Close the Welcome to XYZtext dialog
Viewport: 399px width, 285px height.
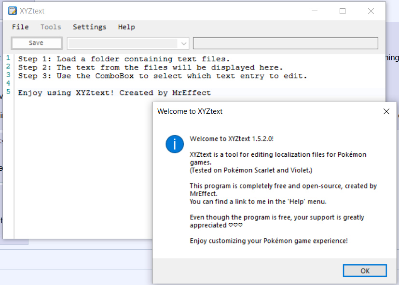pos(386,111)
